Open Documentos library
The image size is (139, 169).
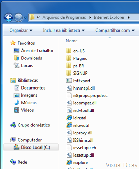pos(33,88)
